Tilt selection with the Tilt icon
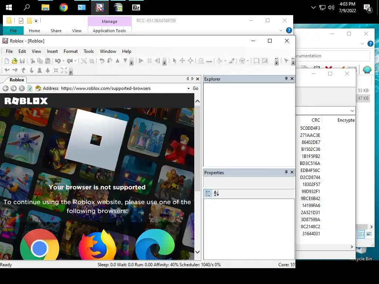The height and width of the screenshot is (284, 379). pos(110,61)
